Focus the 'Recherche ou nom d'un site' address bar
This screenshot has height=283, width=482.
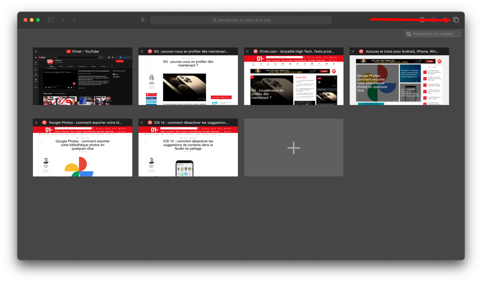241,20
